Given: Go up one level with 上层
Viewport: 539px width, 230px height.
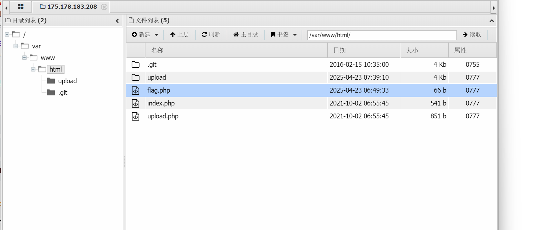Looking at the screenshot, I should point(179,35).
